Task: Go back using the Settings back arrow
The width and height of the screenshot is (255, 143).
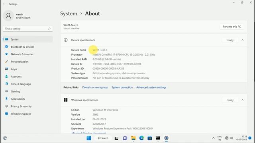Action: 4,4
